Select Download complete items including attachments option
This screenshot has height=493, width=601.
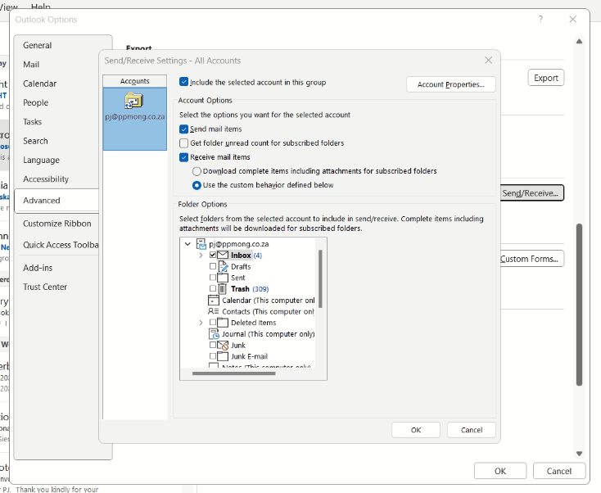click(197, 171)
